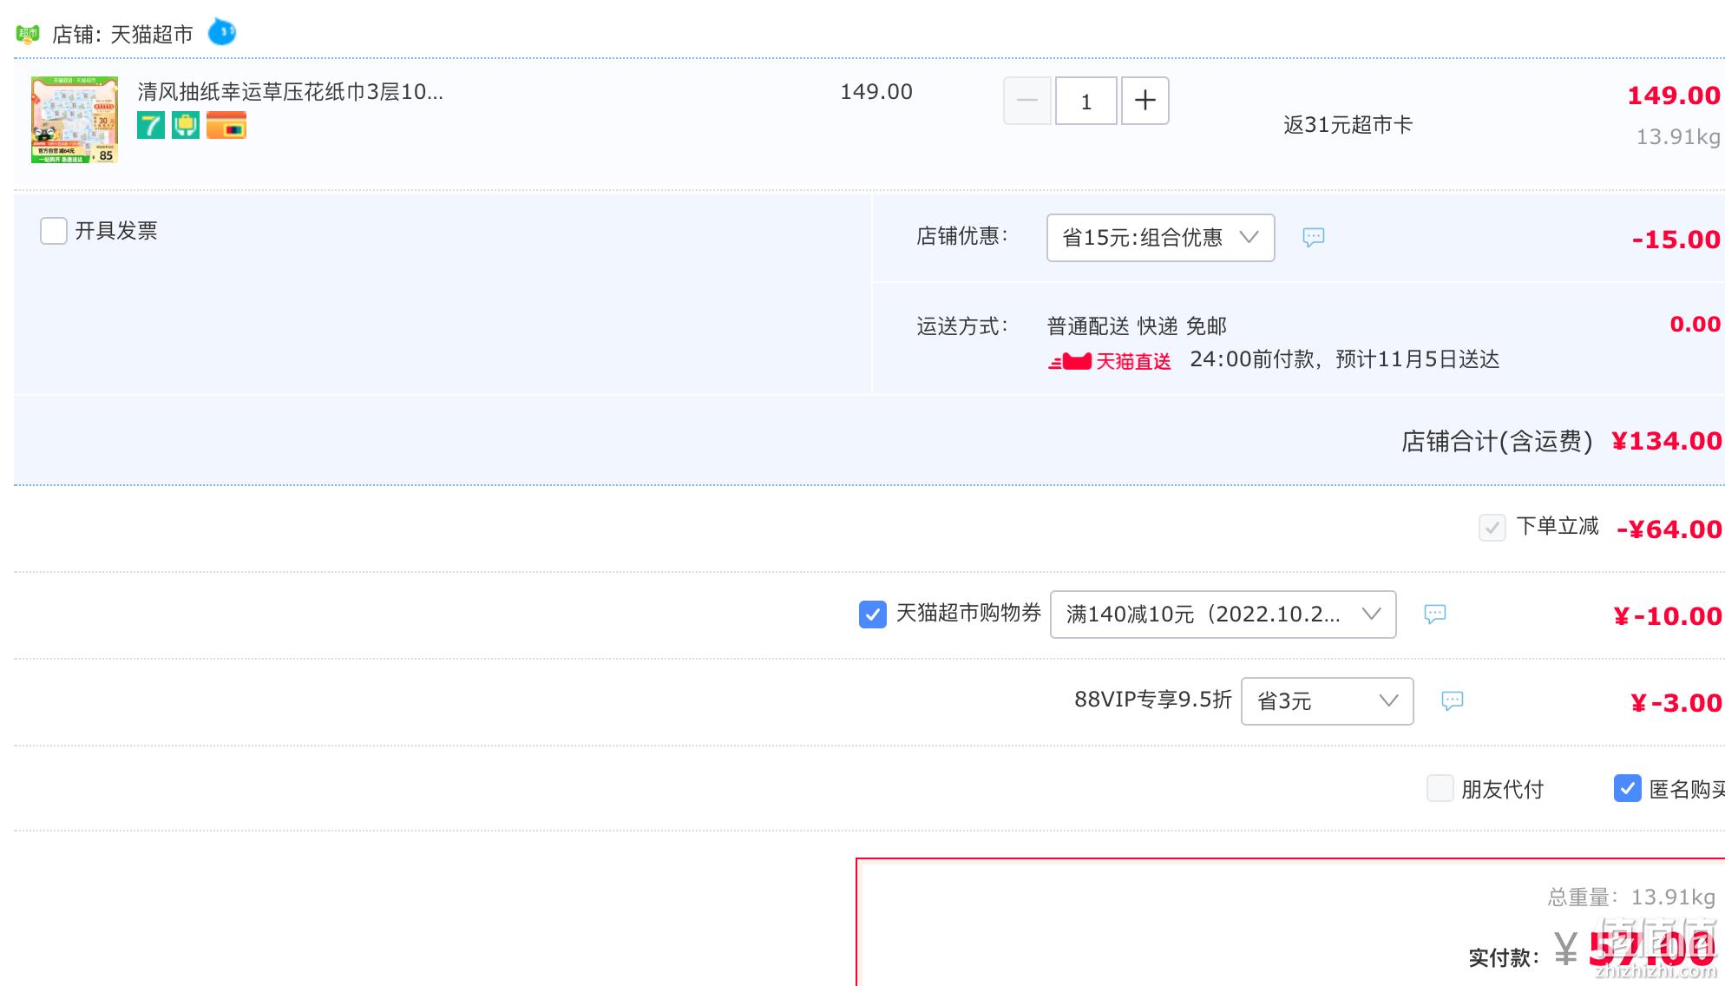The height and width of the screenshot is (986, 1725).
Task: Click the 天猫超市 shop name link
Action: [152, 35]
